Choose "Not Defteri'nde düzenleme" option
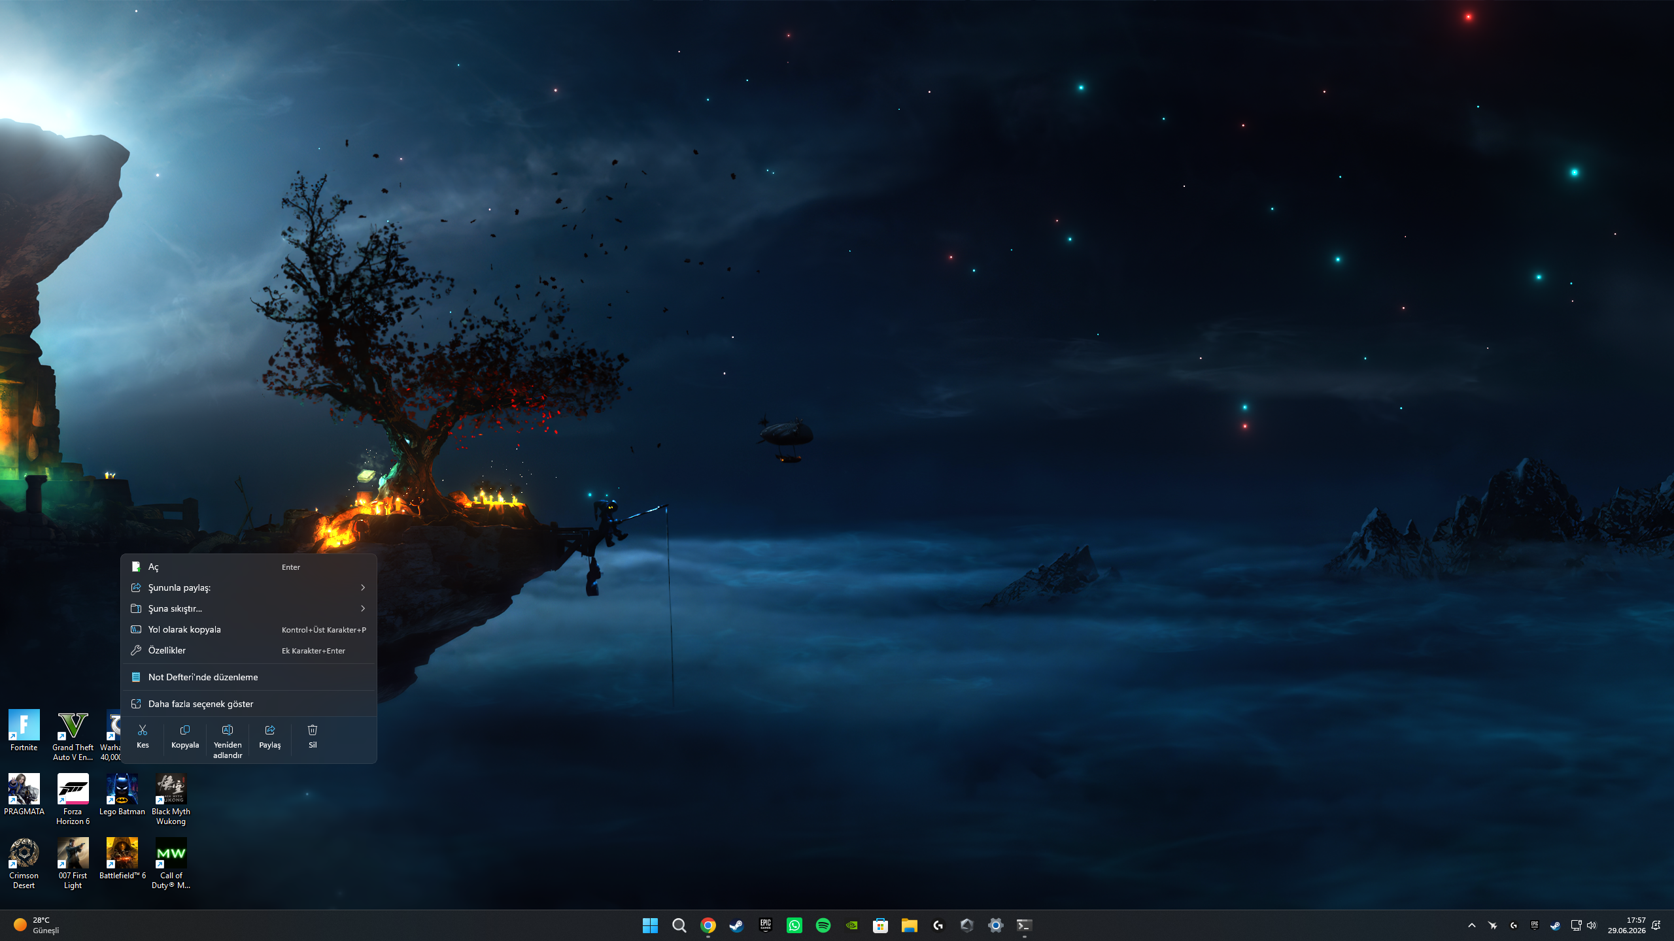1674x941 pixels. (x=248, y=677)
